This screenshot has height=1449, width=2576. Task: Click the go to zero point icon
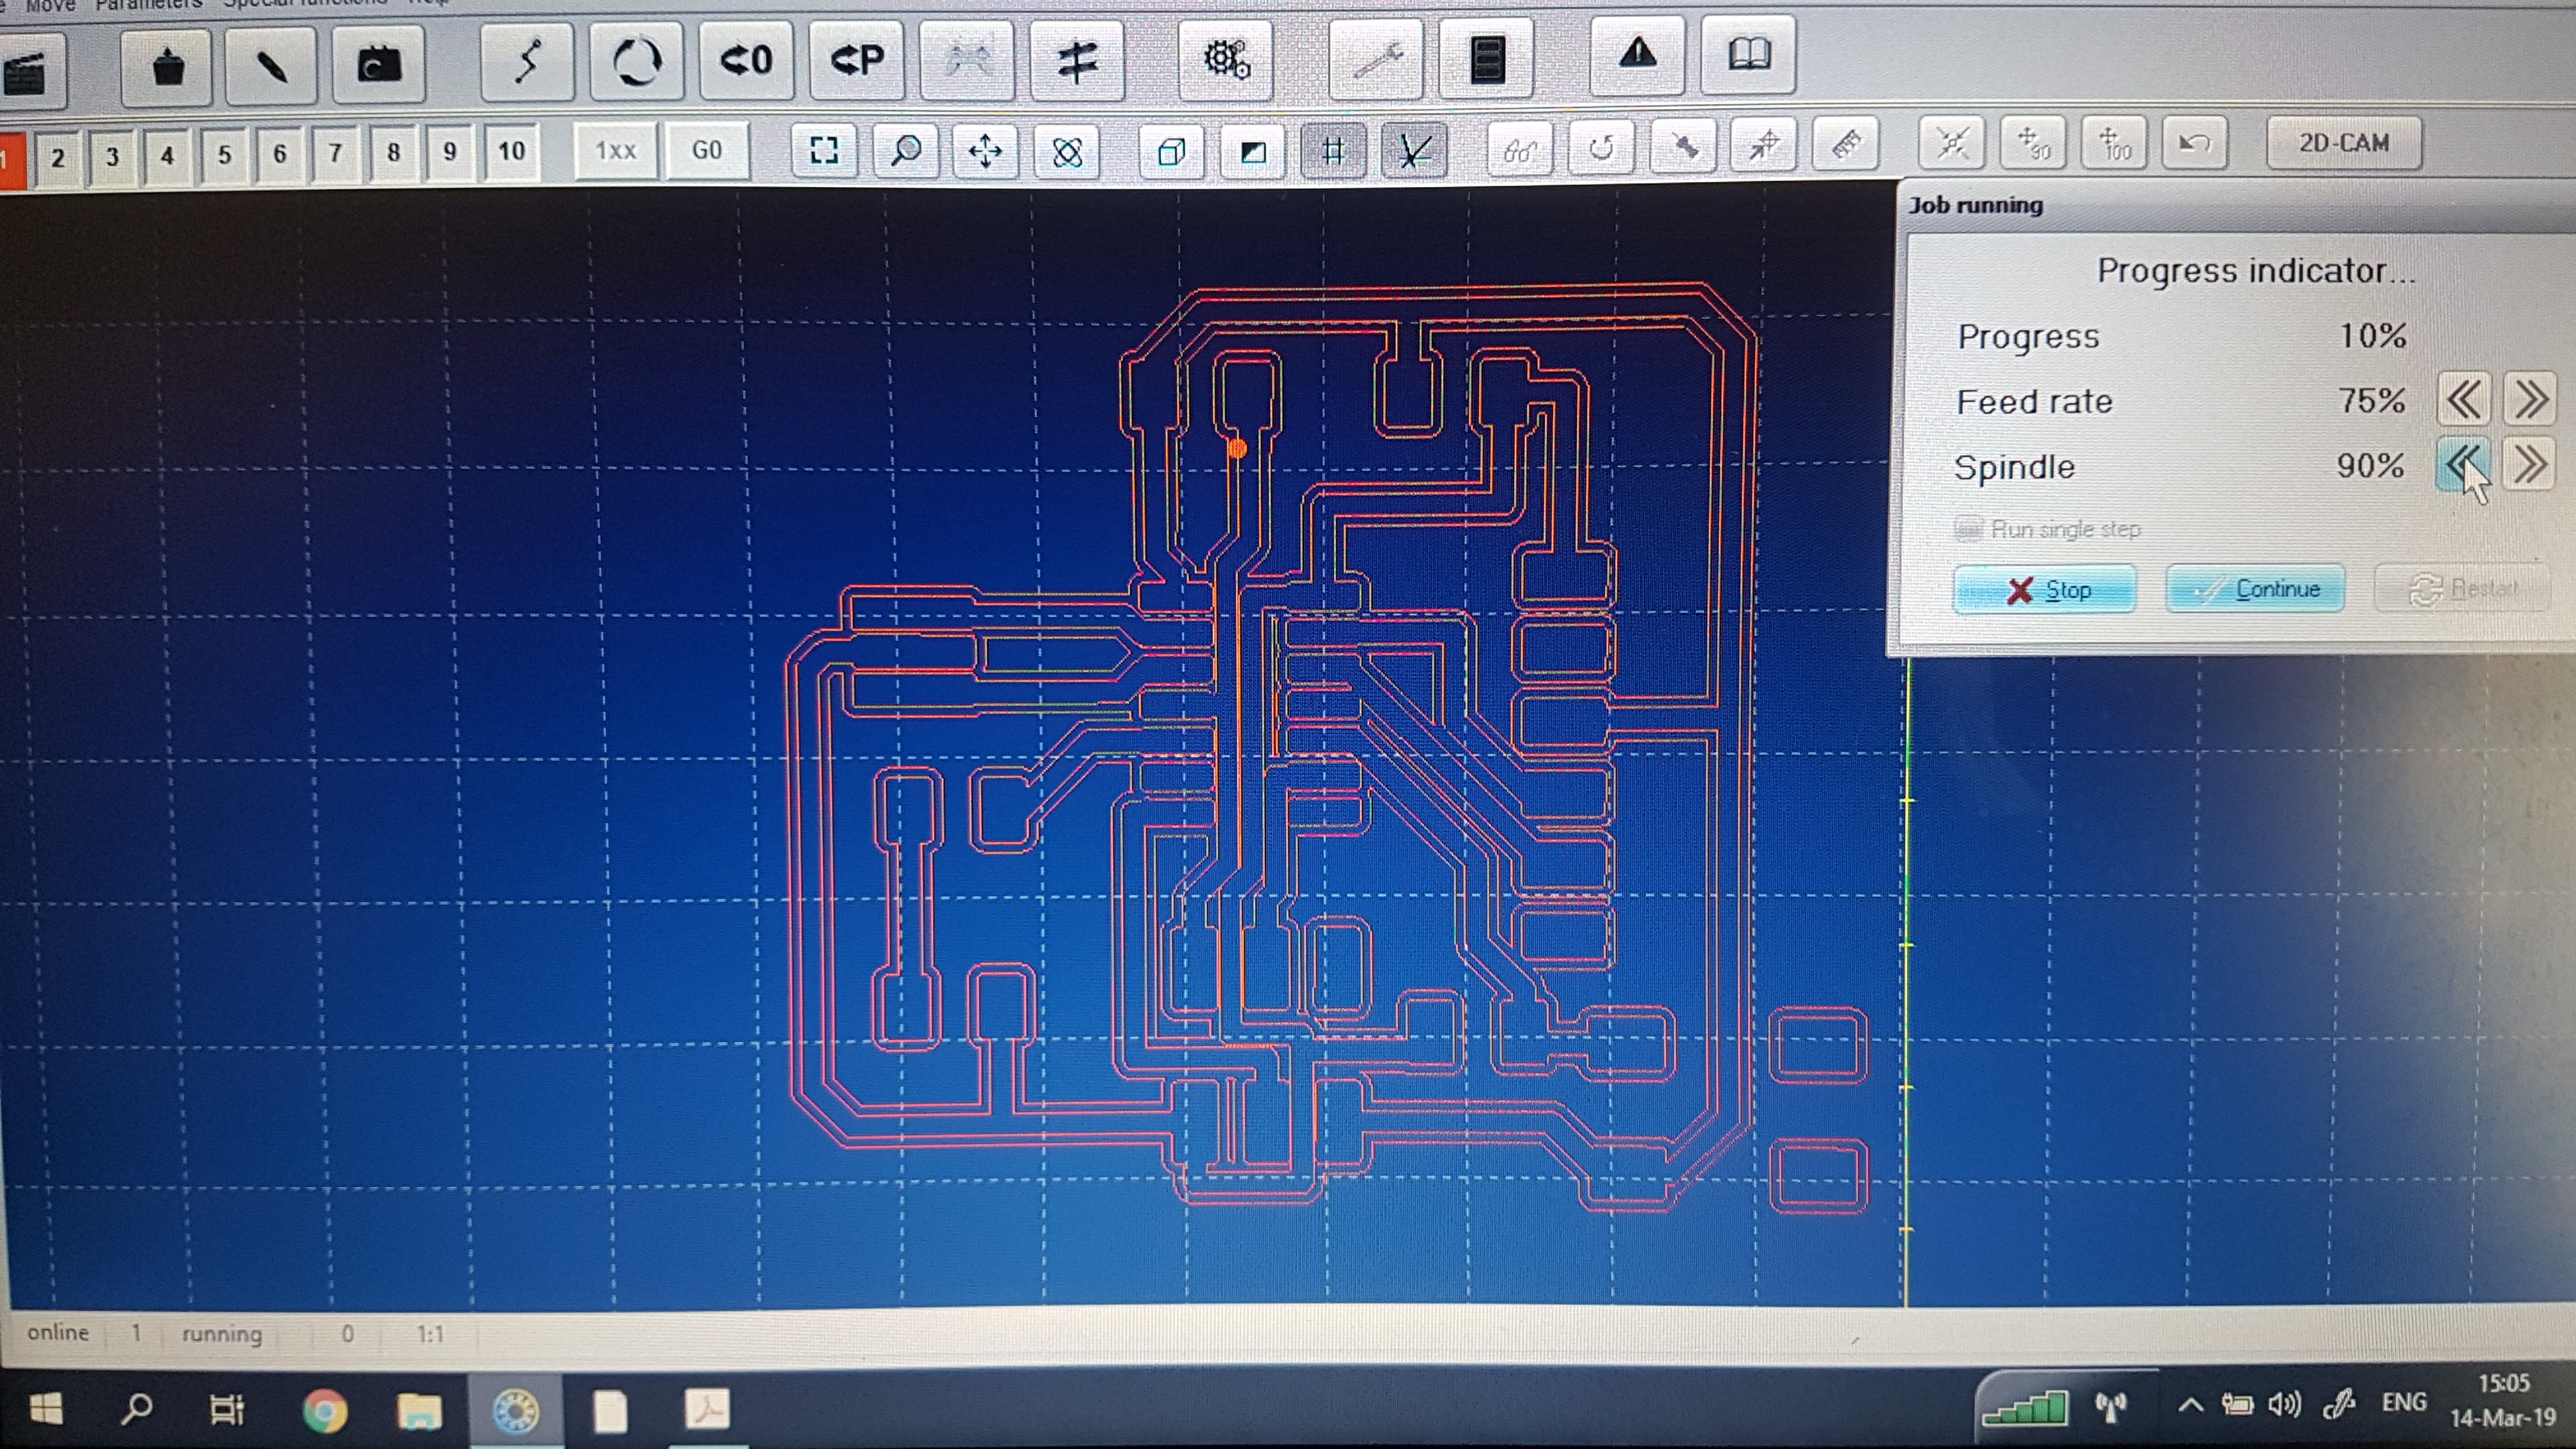(x=746, y=60)
